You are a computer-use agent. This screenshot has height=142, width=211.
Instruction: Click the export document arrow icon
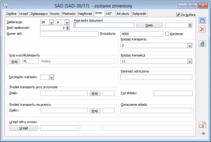tap(203, 44)
